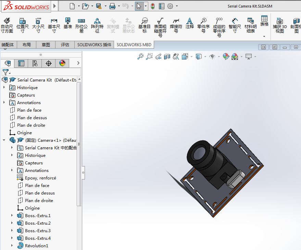This screenshot has height=250, width=301.
Task: Expand the SOLIDWORKS menu arrow
Action: [x=54, y=6]
